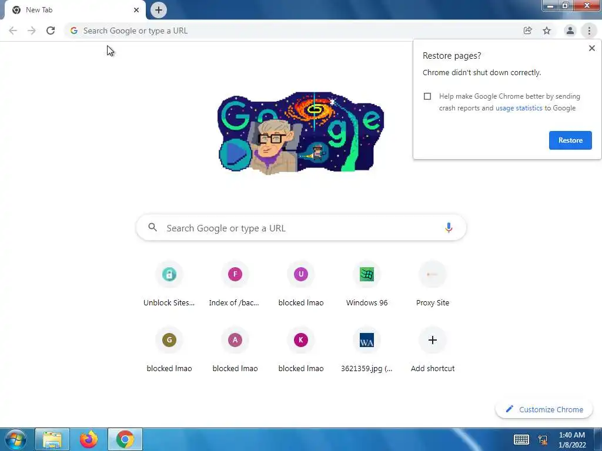
Task: Dismiss the Restore pages popup
Action: click(591, 48)
